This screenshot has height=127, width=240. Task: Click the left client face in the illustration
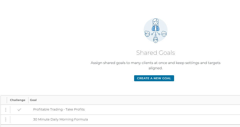point(147,34)
